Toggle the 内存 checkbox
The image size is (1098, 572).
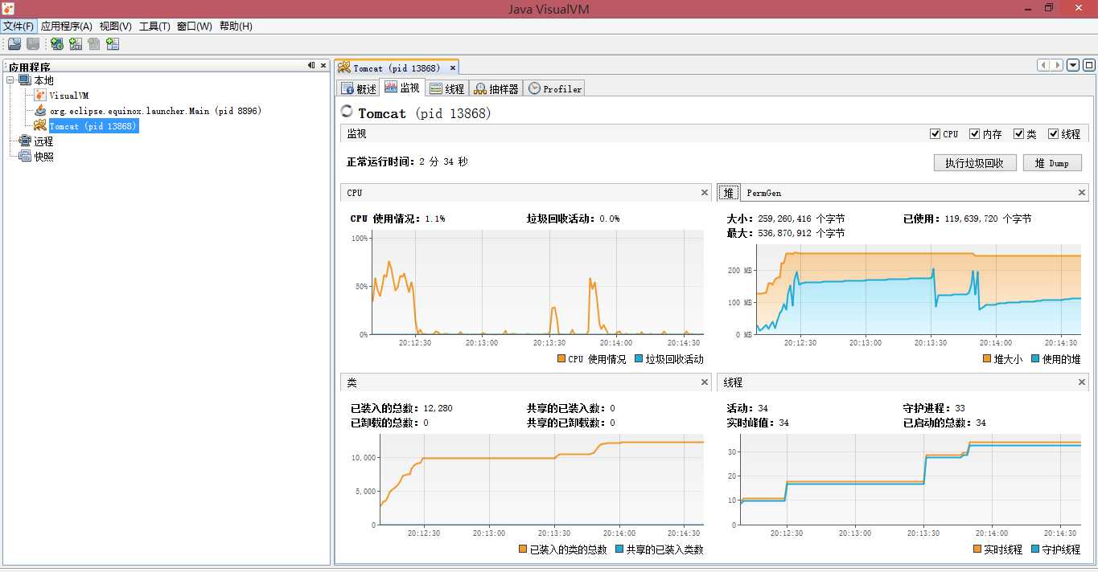(x=974, y=134)
